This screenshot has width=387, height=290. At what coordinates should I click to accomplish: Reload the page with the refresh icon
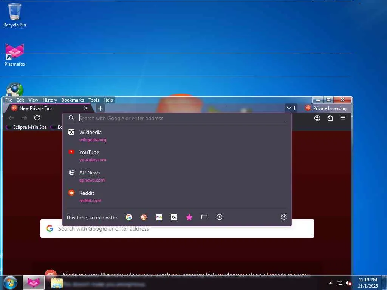point(37,118)
